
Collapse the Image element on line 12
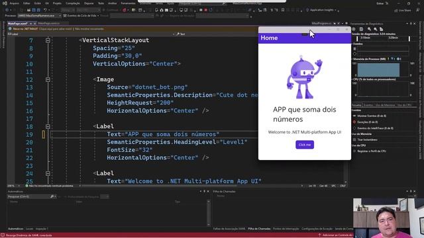tap(48, 79)
